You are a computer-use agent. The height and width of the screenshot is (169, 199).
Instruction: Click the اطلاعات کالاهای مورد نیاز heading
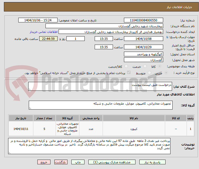coord(176,94)
